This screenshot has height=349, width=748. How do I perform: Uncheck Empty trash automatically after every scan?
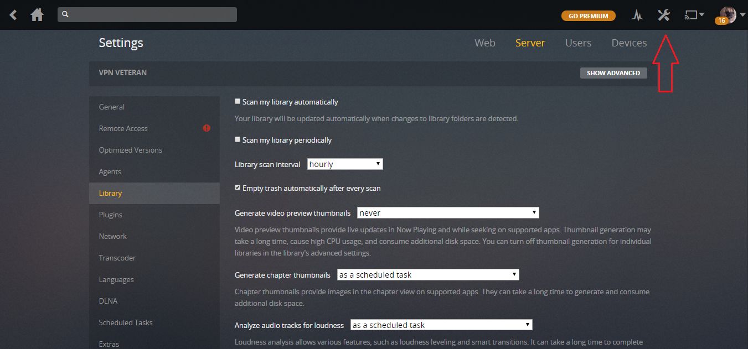(x=238, y=188)
